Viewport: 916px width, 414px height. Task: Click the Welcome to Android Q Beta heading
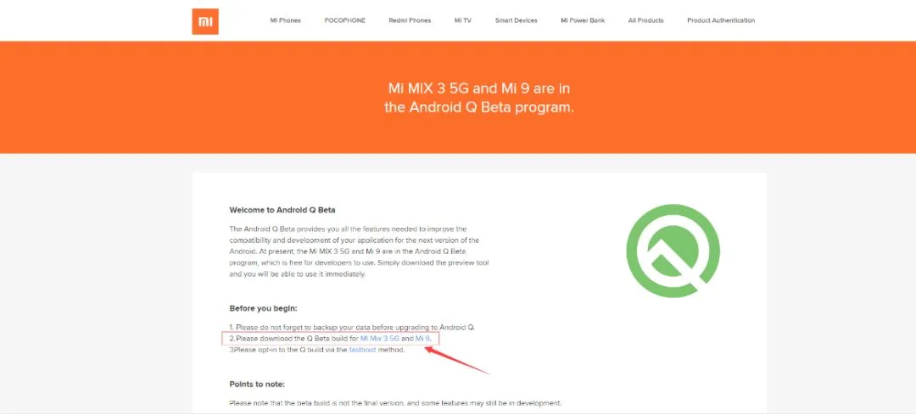click(282, 210)
